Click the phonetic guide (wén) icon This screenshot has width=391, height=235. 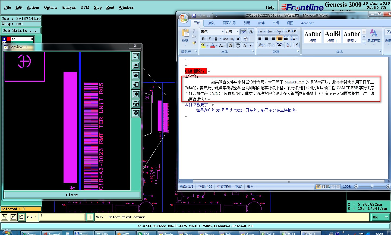click(x=244, y=32)
